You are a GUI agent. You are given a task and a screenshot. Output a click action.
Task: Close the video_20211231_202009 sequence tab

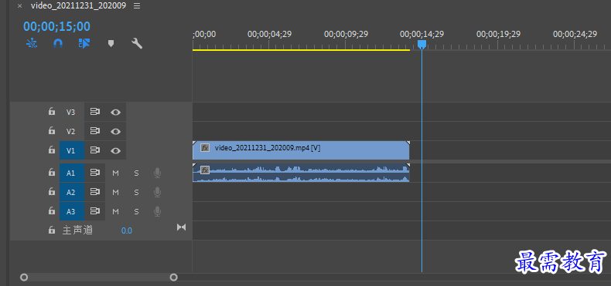tap(19, 6)
